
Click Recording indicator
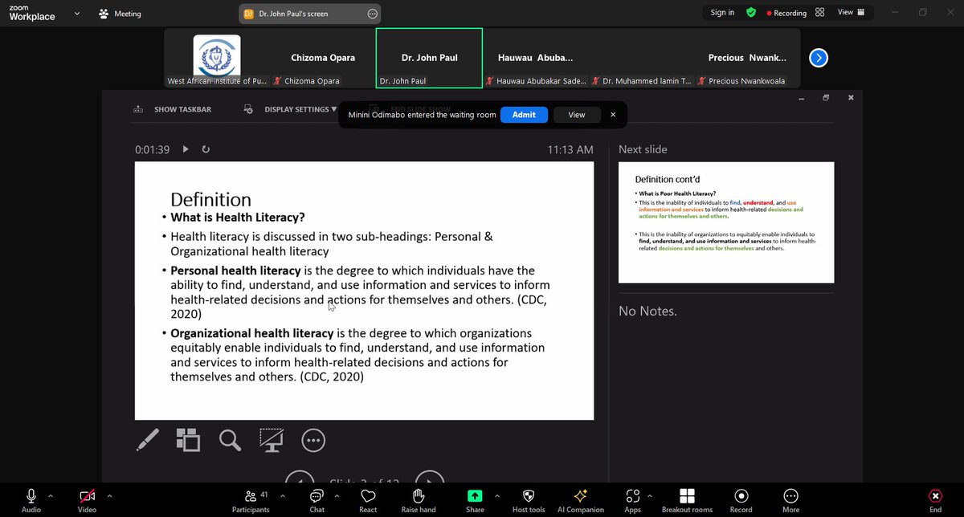tap(786, 13)
